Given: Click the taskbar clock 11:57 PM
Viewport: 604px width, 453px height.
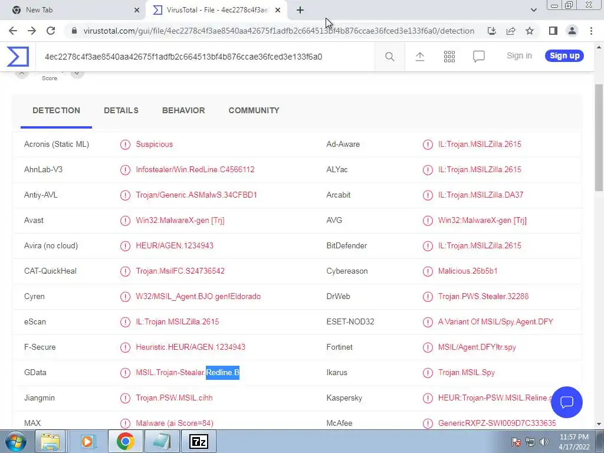Looking at the screenshot, I should [574, 437].
